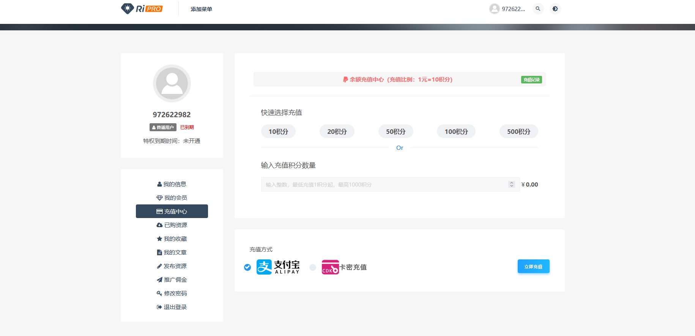Screen dimensions: 695x336
Task: Choose the 500积分 quick recharge option
Action: click(518, 132)
